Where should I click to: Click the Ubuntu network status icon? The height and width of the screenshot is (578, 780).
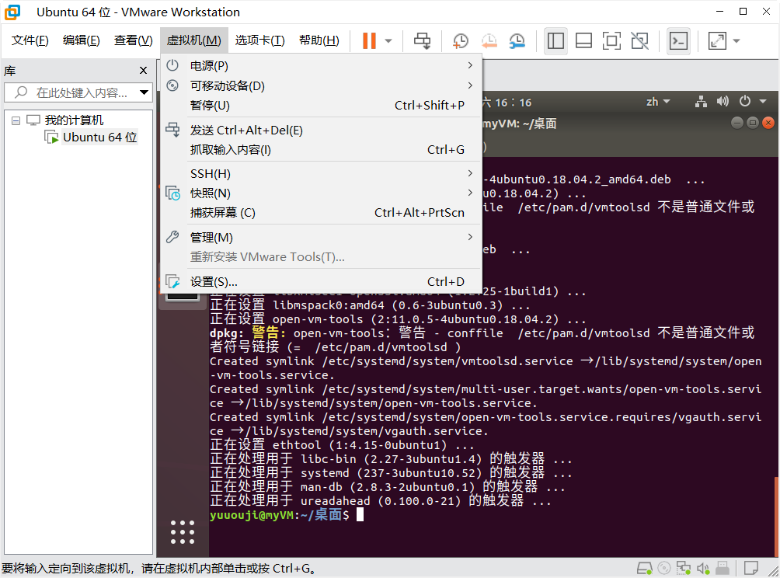(x=702, y=102)
